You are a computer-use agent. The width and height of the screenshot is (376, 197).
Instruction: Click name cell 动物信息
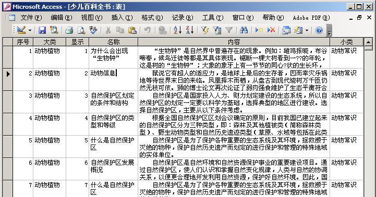pyautogui.click(x=113, y=80)
